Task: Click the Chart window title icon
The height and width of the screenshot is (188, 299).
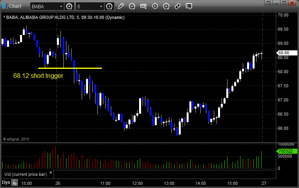Action: [5, 6]
